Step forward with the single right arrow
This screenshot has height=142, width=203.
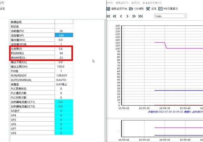[x=127, y=16]
